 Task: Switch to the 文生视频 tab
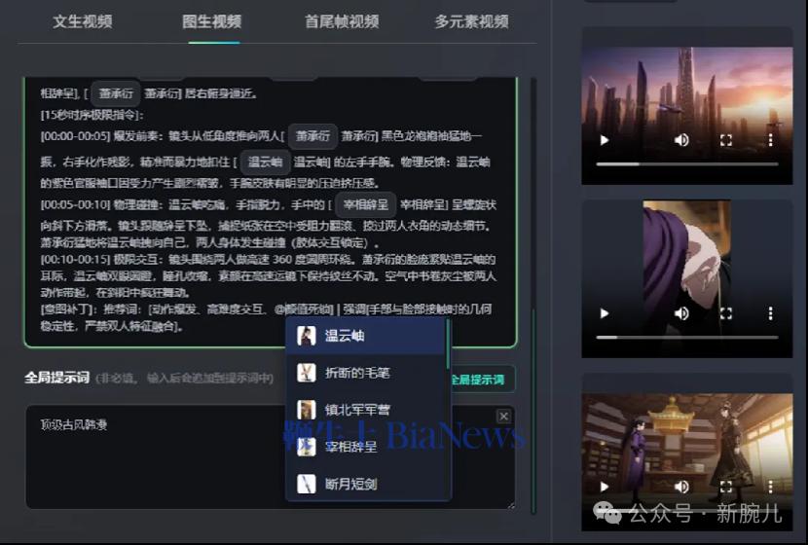(x=82, y=21)
